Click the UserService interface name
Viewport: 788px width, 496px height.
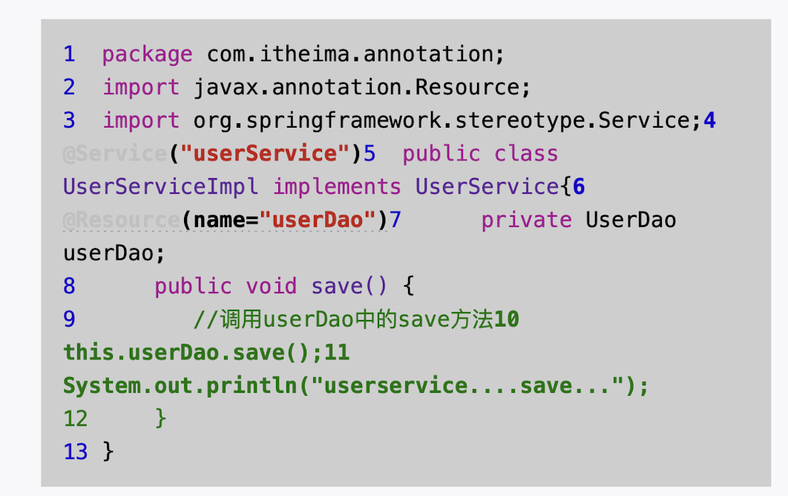485,186
